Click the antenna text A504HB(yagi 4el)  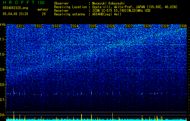point(107,14)
